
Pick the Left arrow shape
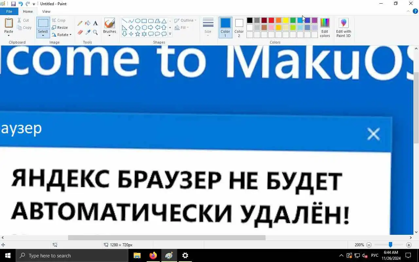coord(157,28)
